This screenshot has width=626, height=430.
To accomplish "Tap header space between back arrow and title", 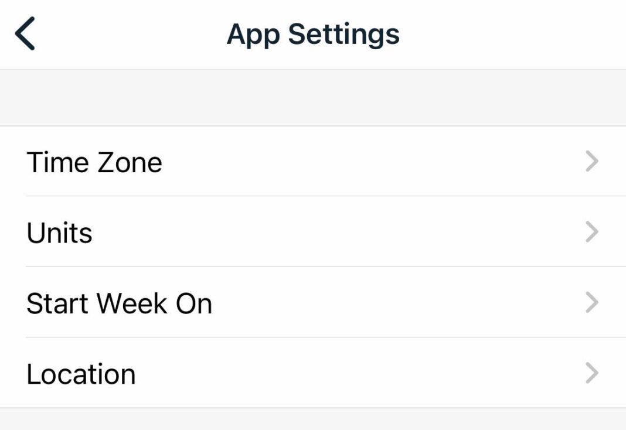I will click(129, 34).
